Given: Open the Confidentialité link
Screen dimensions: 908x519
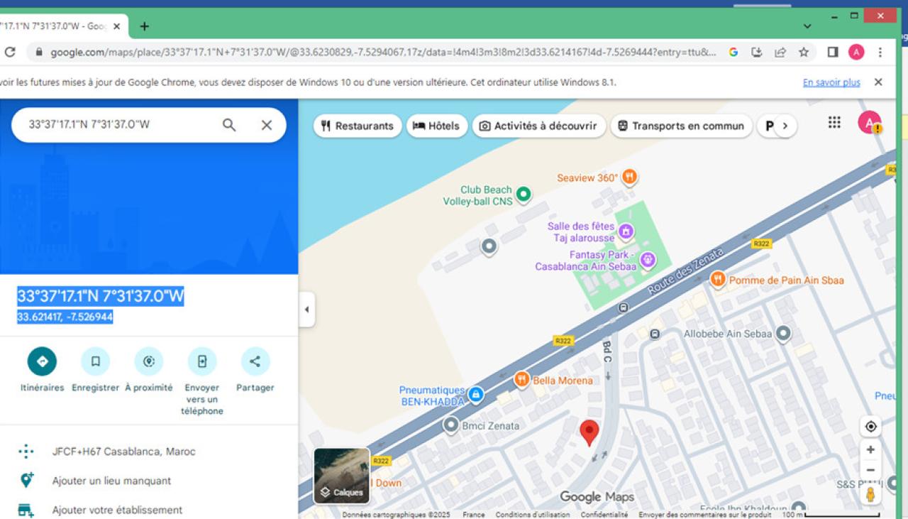Looking at the screenshot, I should click(604, 515).
